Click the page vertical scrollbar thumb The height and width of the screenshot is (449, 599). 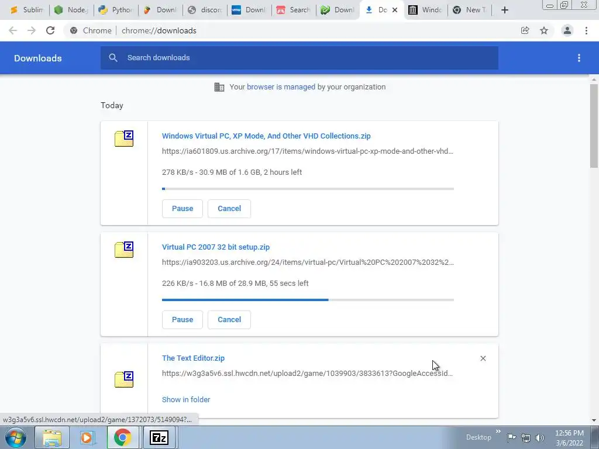(594, 126)
